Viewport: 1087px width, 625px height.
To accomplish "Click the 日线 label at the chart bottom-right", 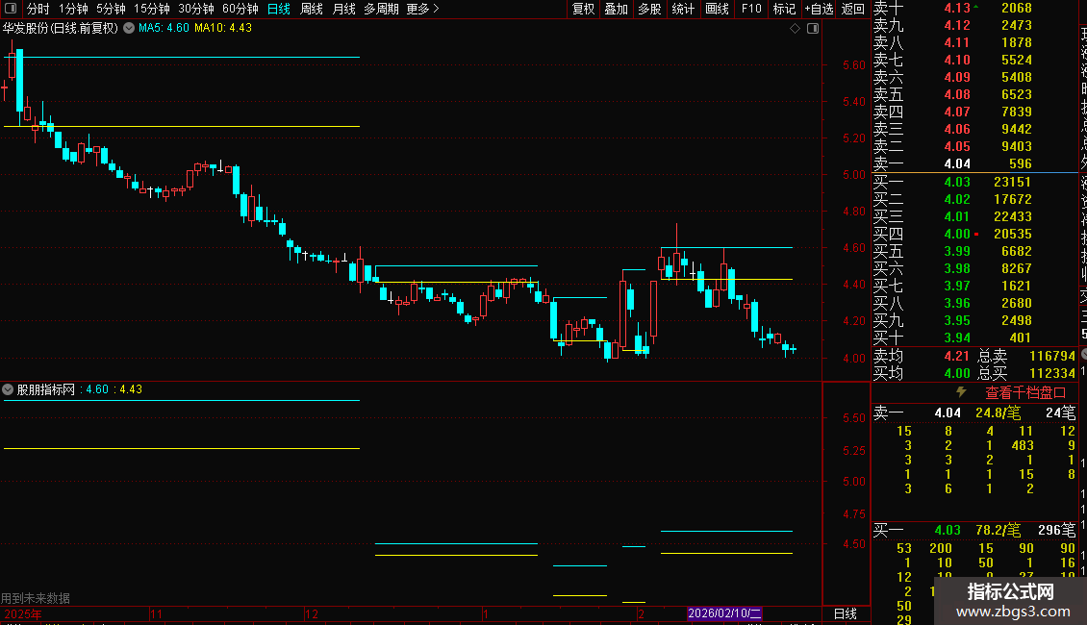I will (845, 613).
